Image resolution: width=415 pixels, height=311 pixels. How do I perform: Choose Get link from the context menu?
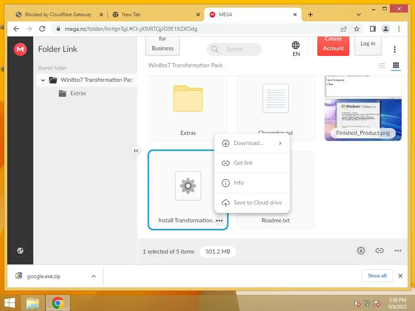pyautogui.click(x=252, y=163)
